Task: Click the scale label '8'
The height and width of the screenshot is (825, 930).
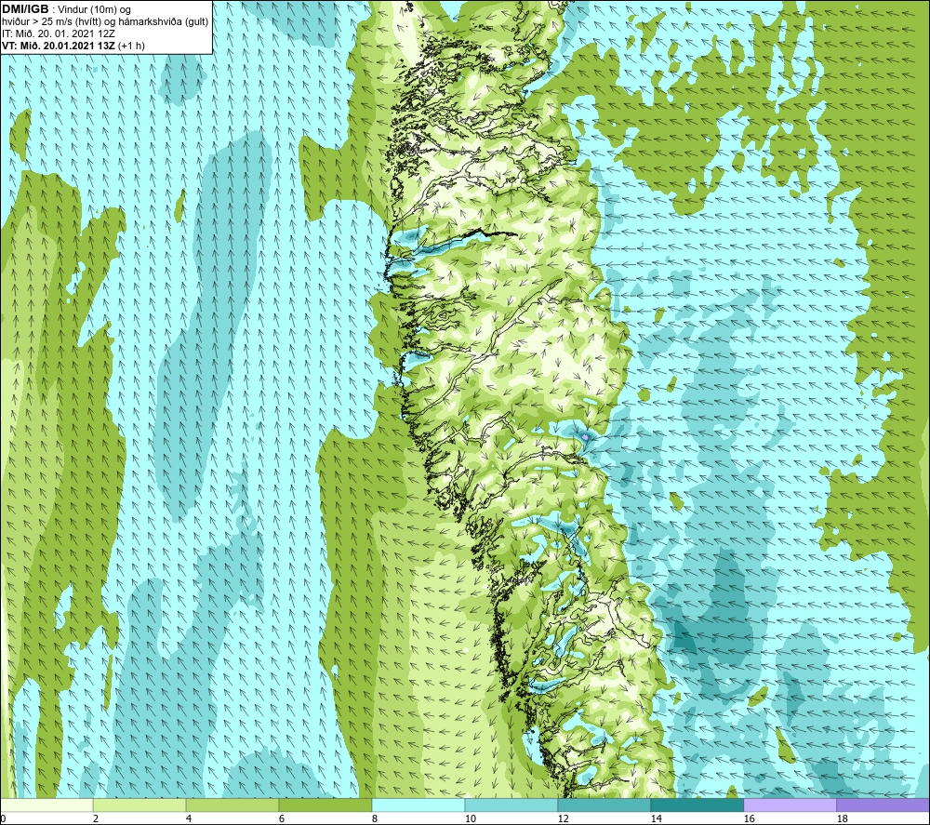Action: 375,819
